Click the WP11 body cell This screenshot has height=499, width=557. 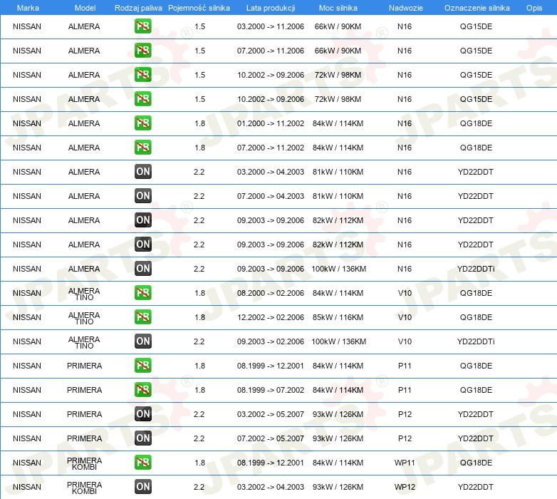coord(405,463)
